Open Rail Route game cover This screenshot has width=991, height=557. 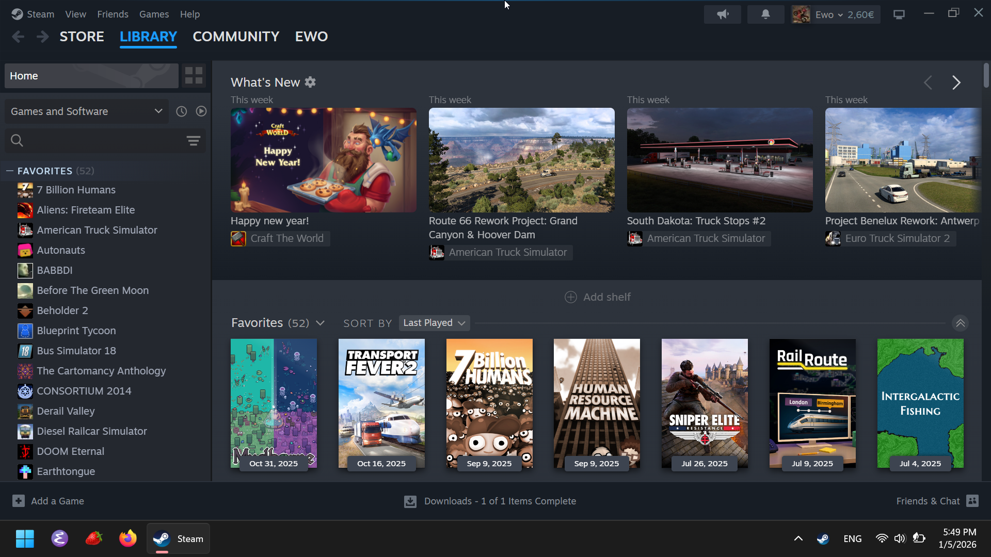click(x=812, y=403)
